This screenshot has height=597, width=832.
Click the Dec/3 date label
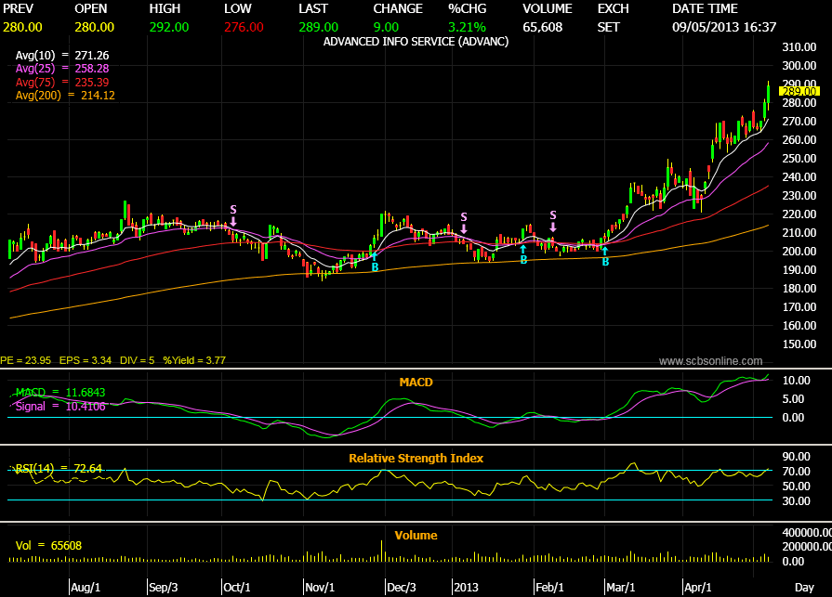click(x=402, y=587)
